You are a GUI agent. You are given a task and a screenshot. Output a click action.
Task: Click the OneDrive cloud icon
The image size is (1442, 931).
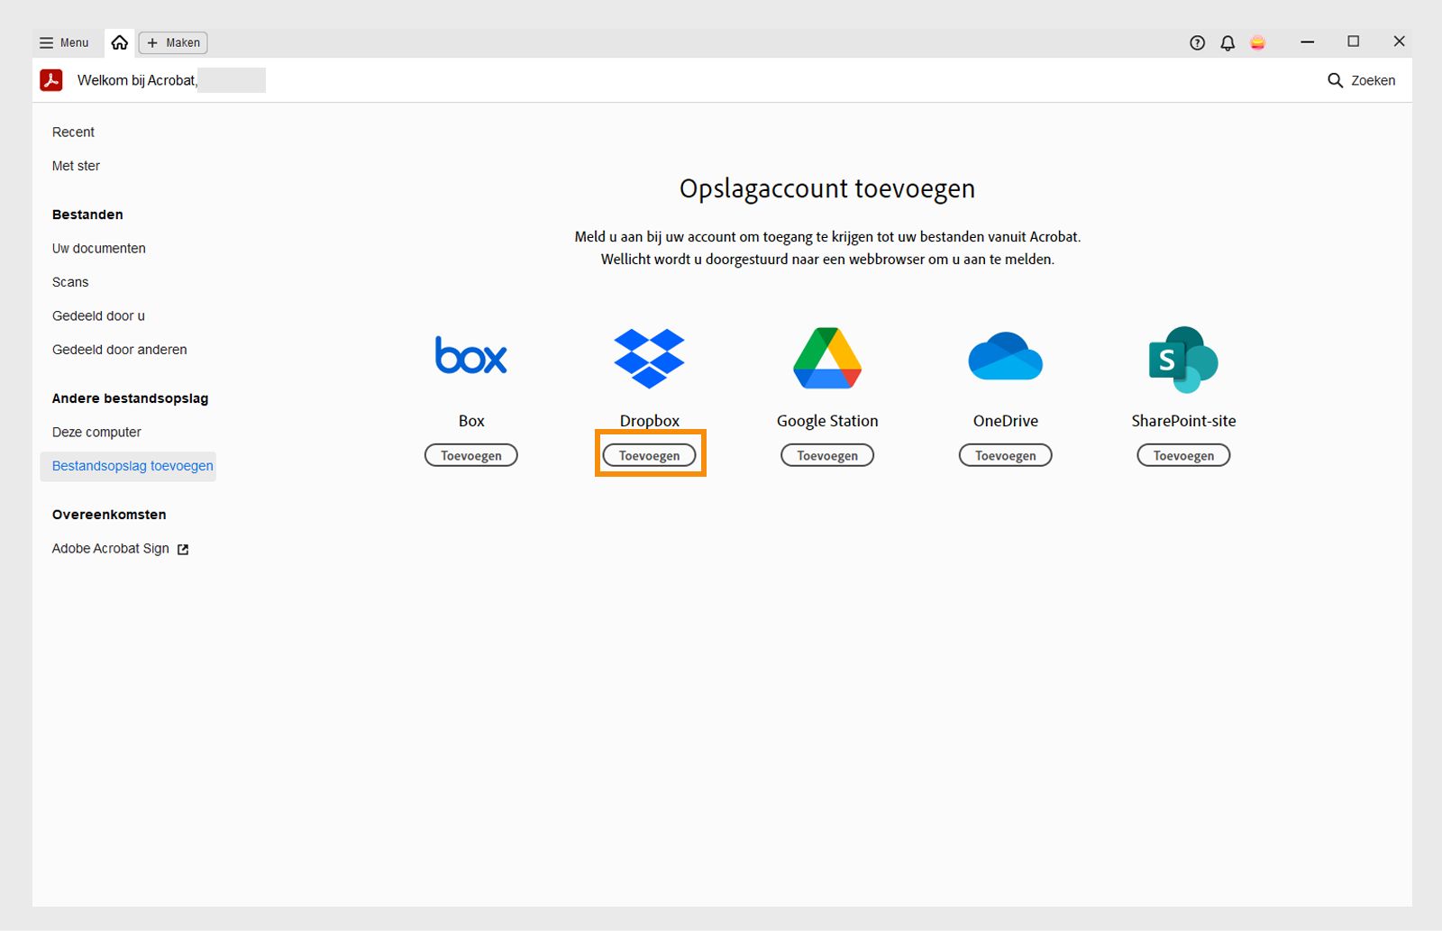coord(1004,357)
